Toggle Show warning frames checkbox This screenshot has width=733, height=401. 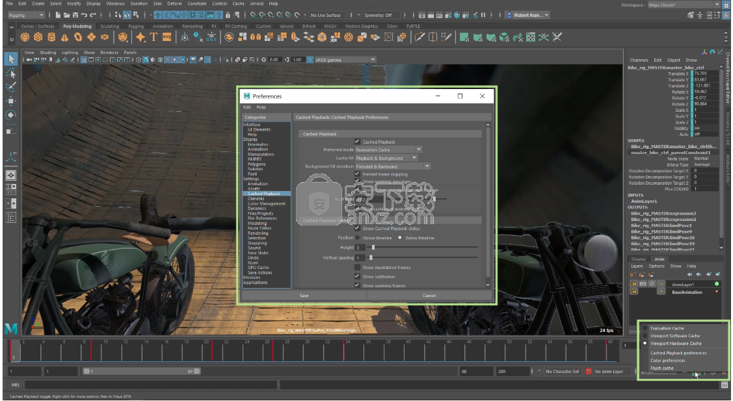(357, 285)
